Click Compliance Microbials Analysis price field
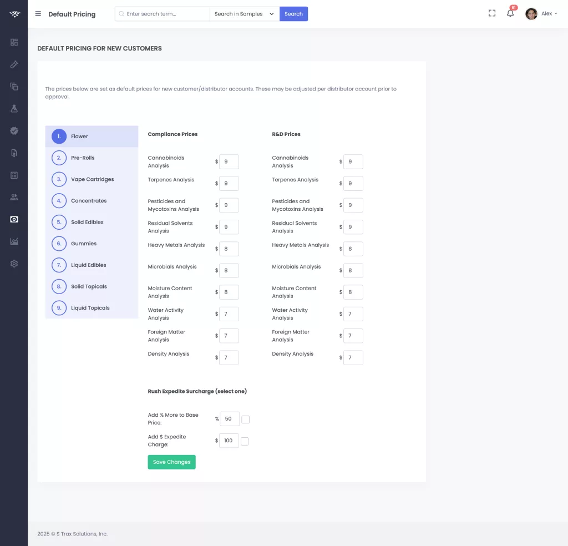 pyautogui.click(x=229, y=270)
